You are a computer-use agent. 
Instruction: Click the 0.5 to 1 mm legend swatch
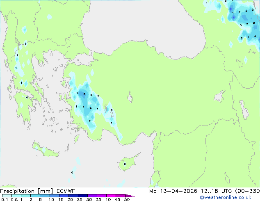16,196
